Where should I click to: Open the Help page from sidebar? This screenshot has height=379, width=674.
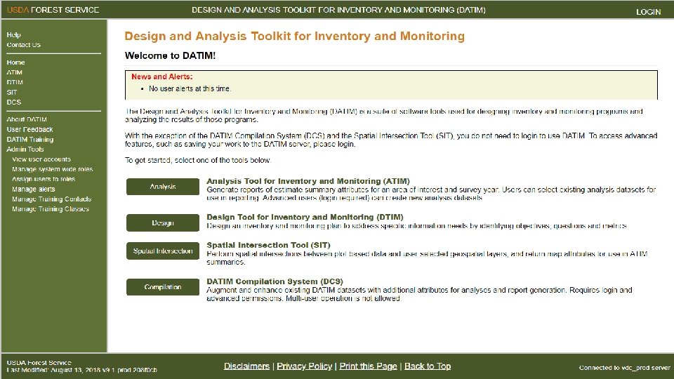[x=14, y=35]
